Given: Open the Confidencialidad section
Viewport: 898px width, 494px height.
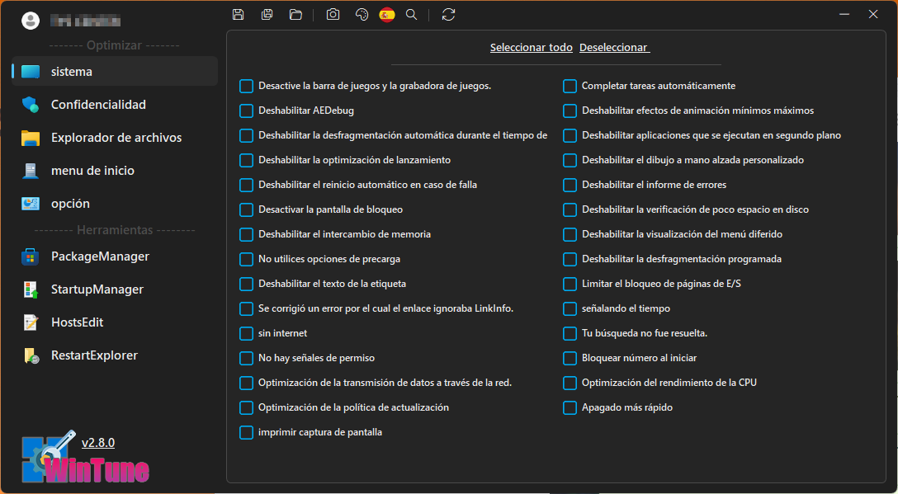Looking at the screenshot, I should tap(98, 105).
